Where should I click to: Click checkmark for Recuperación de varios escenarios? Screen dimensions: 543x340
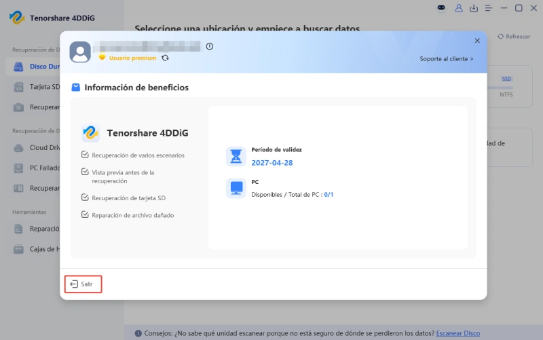[x=85, y=155]
